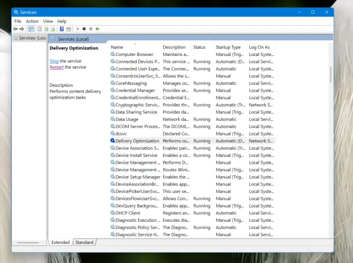This screenshot has width=353, height=263.
Task: Click the Back arrow in the toolbar
Action: click(x=15, y=29)
